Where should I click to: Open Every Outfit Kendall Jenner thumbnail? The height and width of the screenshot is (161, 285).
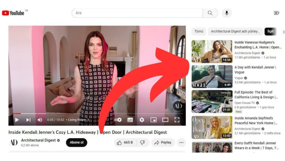pyautogui.click(x=212, y=146)
